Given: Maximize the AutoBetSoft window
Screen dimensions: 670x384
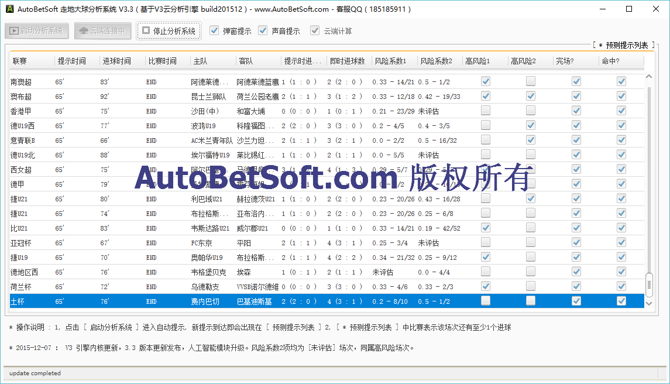Looking at the screenshot, I should click(629, 9).
